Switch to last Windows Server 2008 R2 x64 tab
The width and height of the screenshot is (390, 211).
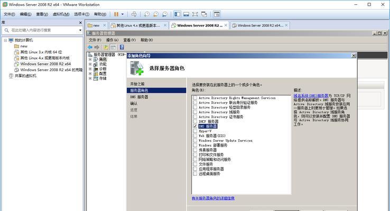tap(260, 25)
